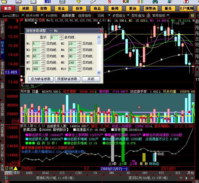This screenshot has width=199, height=183.
Task: Click the 设为缺省参数 button
Action: (41, 79)
